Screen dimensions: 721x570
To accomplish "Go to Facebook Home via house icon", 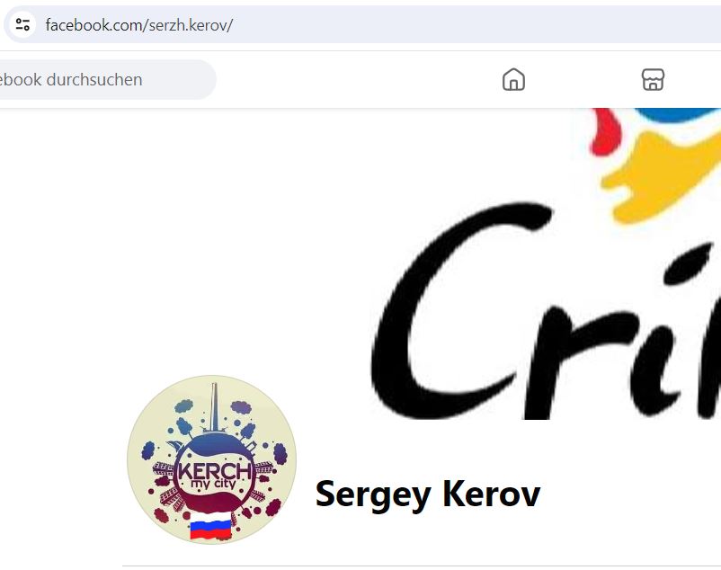I will click(513, 79).
